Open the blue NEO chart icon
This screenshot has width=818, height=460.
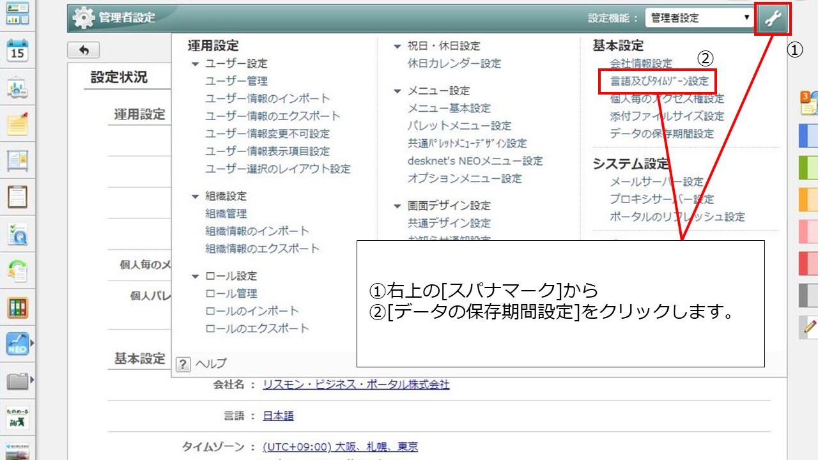pyautogui.click(x=17, y=344)
